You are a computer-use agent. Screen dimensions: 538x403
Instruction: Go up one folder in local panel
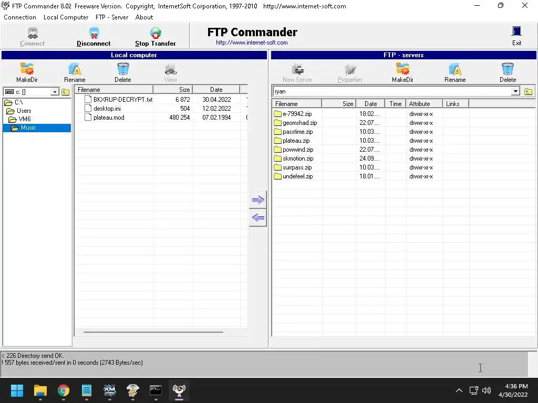point(66,92)
